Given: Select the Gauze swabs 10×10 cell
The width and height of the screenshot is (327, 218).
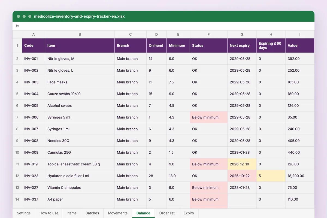Looking at the screenshot, I should pos(80,94).
